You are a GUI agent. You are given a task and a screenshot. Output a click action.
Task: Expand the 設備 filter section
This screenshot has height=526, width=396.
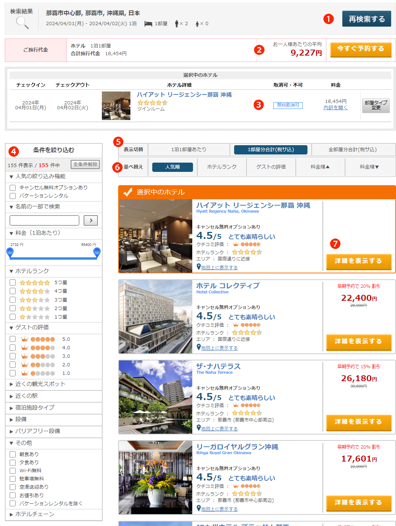(x=54, y=419)
